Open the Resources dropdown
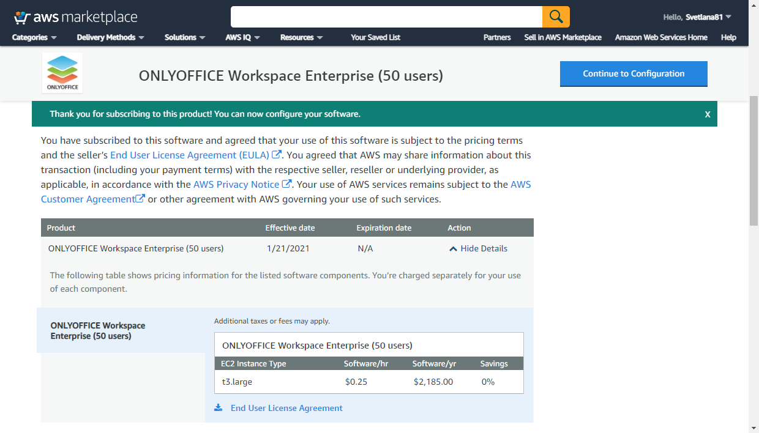 pos(302,37)
